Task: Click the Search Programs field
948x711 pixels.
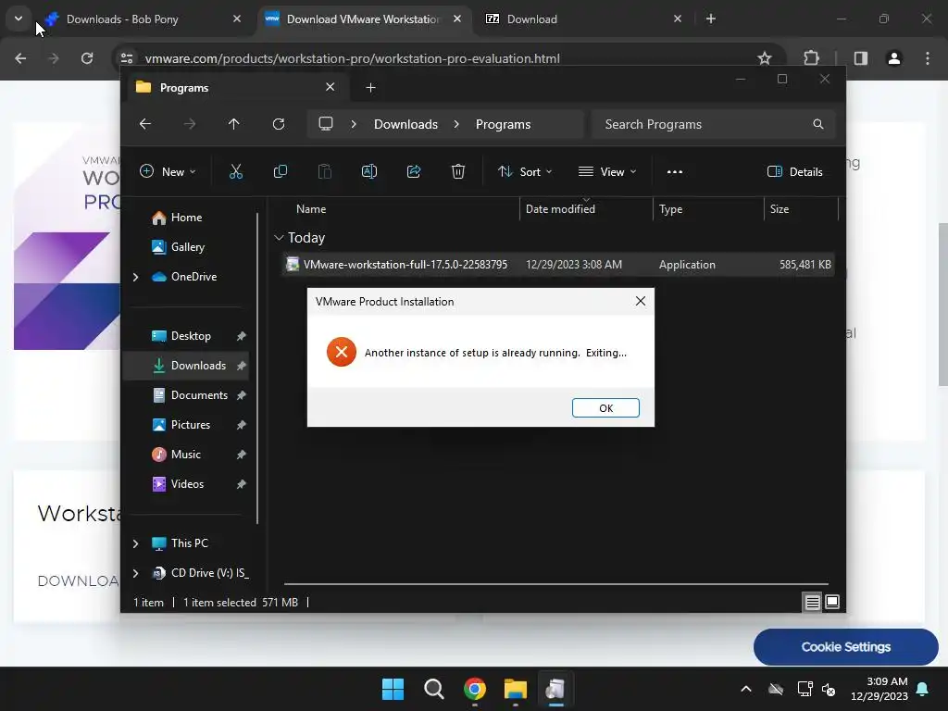Action: (x=714, y=124)
